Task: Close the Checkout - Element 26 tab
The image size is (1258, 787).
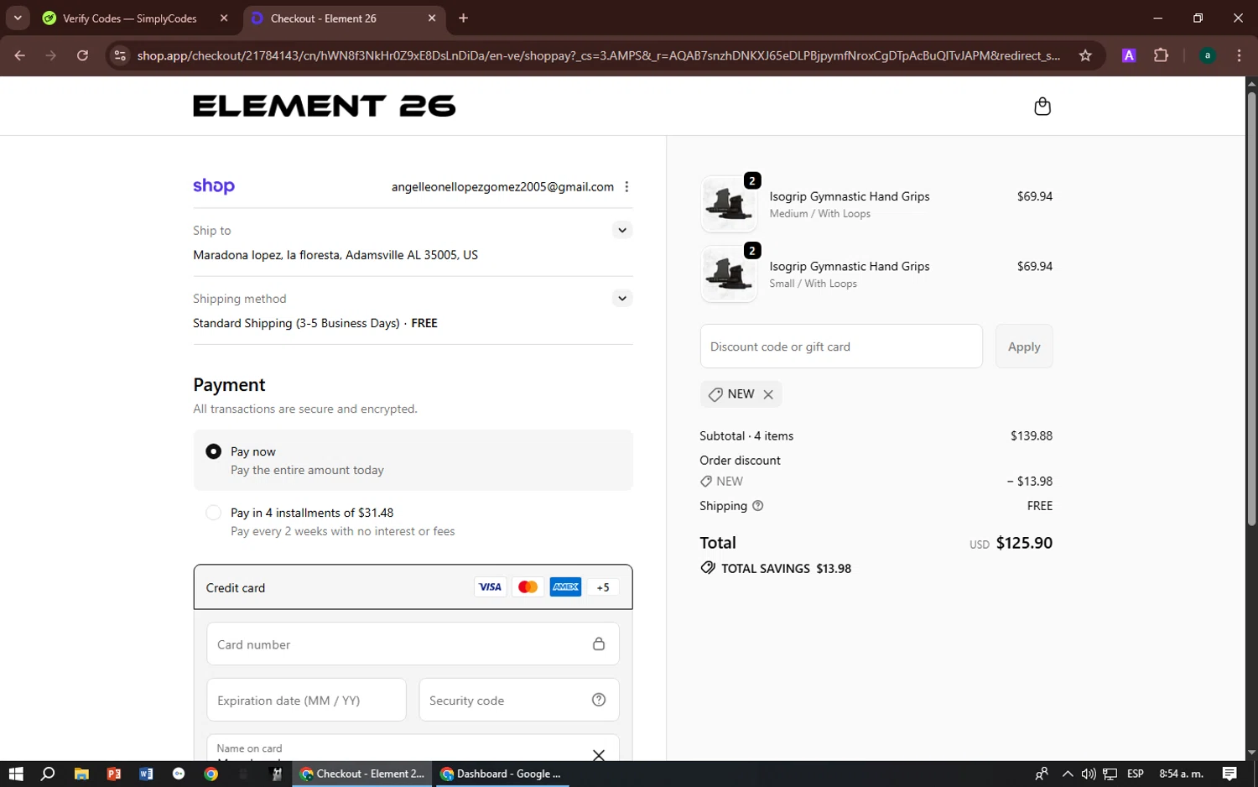Action: coord(432,18)
